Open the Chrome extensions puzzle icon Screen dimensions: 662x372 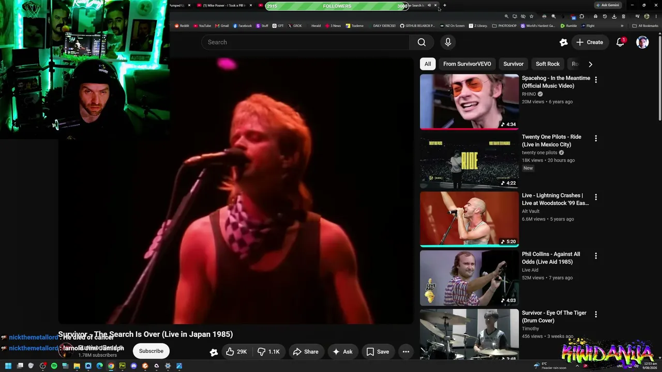[581, 17]
